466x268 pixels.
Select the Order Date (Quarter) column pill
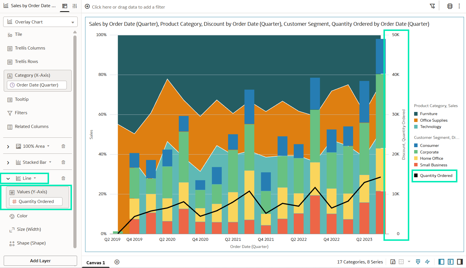coord(37,85)
